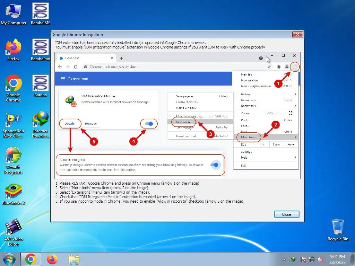Select the BlueStacks X desktop shortcut

(14, 194)
